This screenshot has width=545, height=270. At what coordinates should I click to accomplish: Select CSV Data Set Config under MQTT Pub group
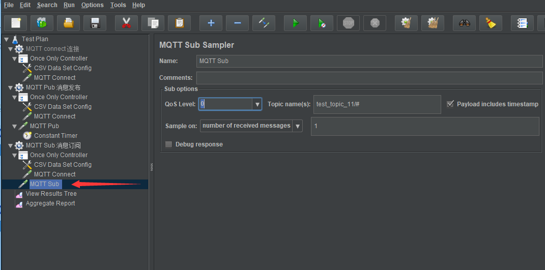click(x=63, y=107)
